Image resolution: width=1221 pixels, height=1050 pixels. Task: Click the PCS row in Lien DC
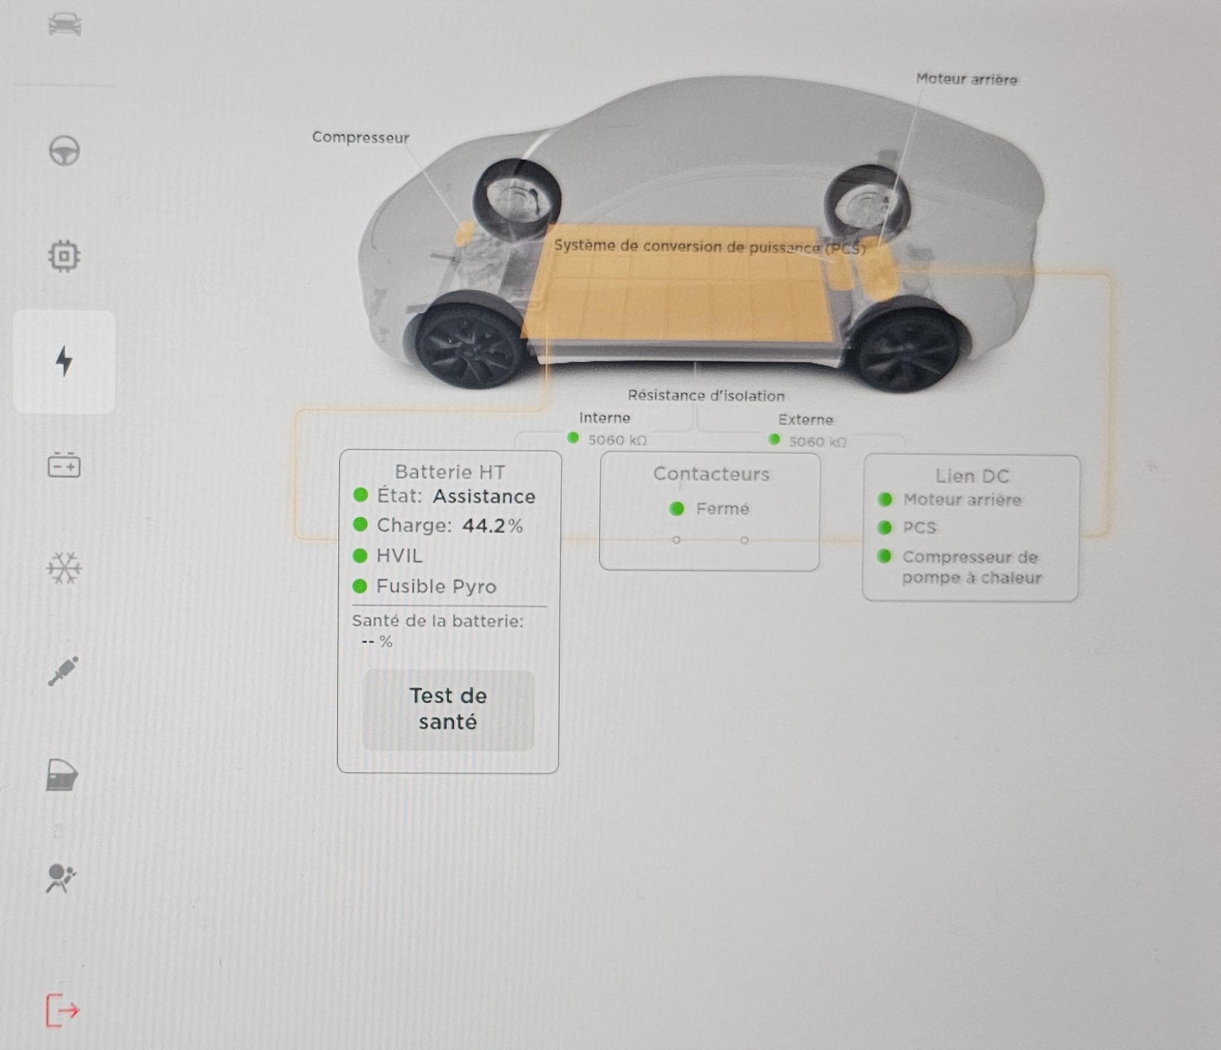[x=907, y=527]
